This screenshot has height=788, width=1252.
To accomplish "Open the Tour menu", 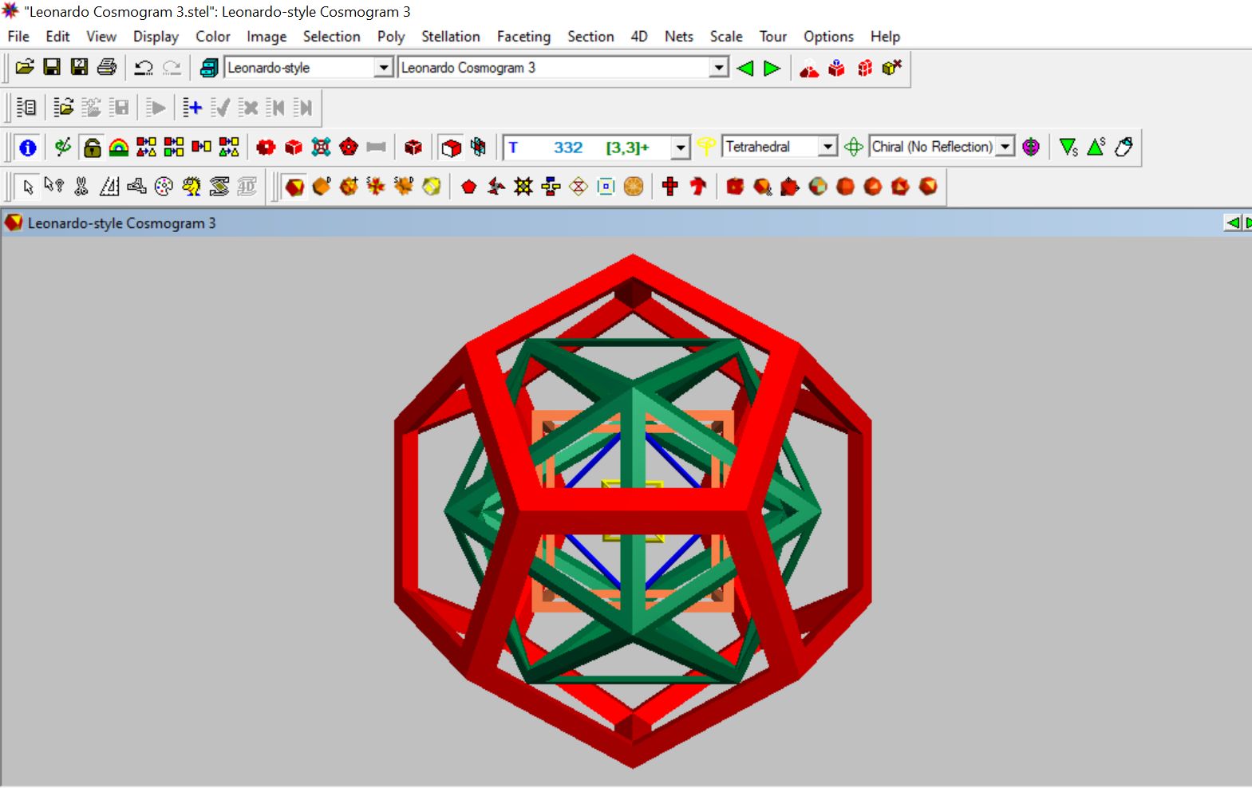I will [773, 37].
